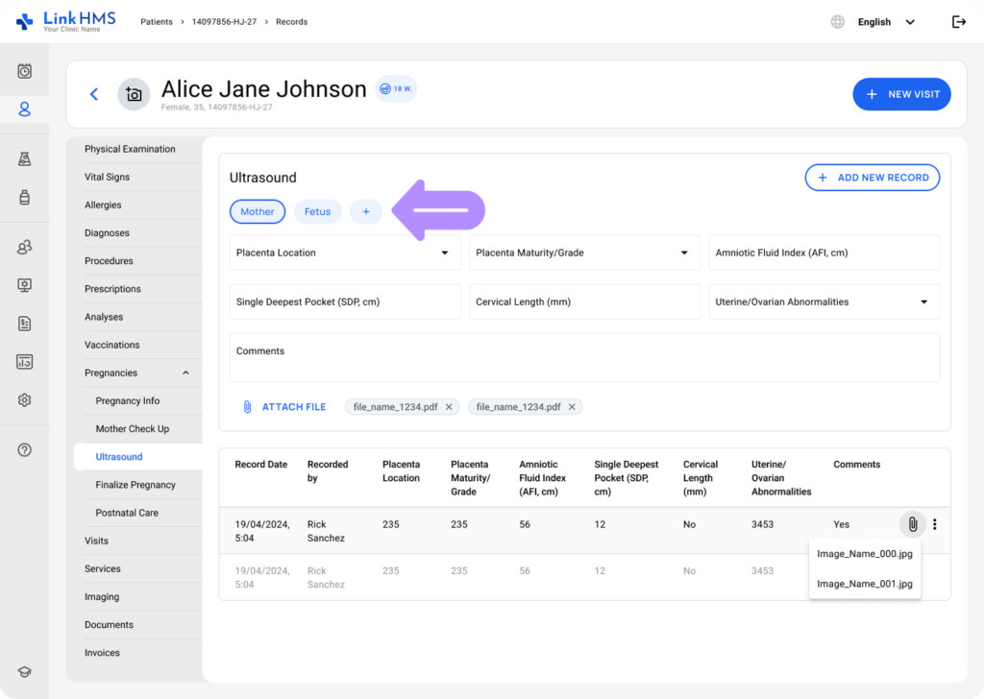Open attachments paperclip icon in first record row
Viewport: 984px width, 699px height.
912,524
